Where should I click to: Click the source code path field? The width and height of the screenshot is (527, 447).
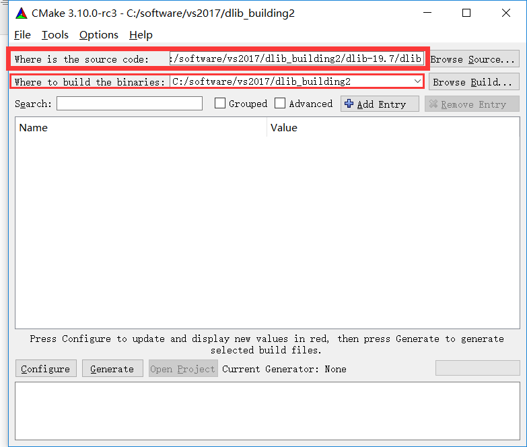point(297,59)
